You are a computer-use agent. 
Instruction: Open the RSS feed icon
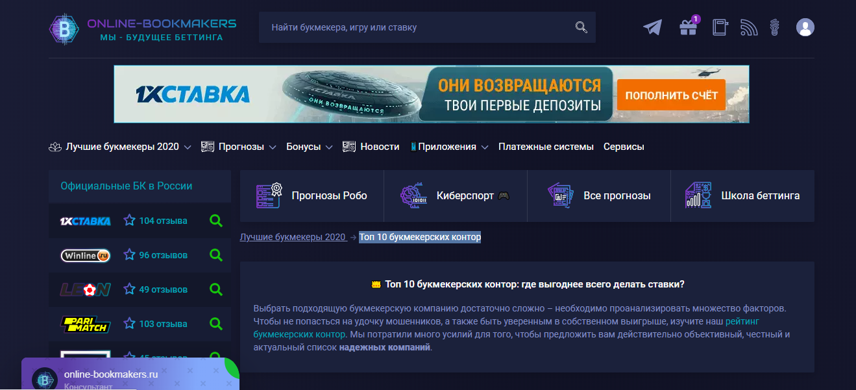[749, 27]
